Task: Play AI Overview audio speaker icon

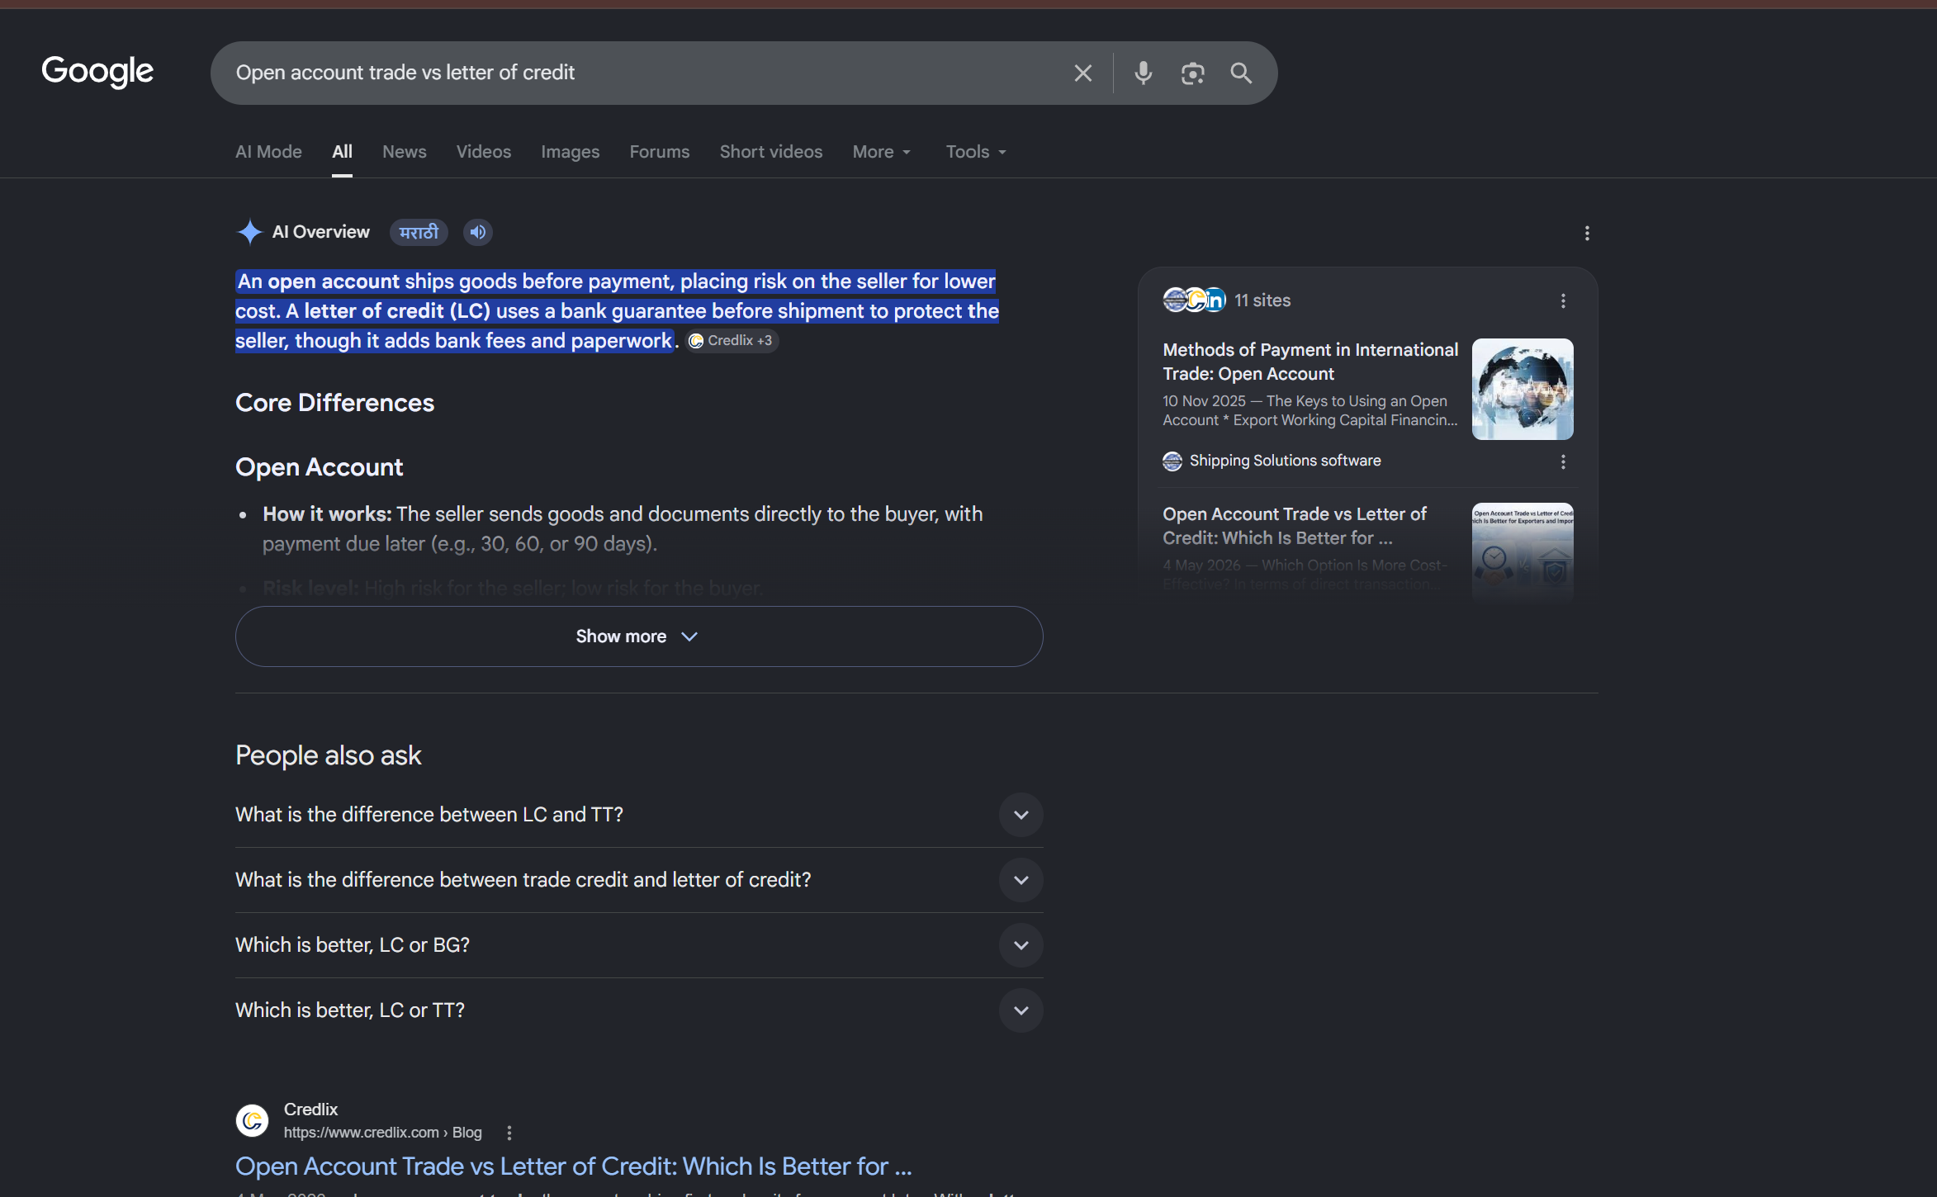Action: tap(478, 233)
